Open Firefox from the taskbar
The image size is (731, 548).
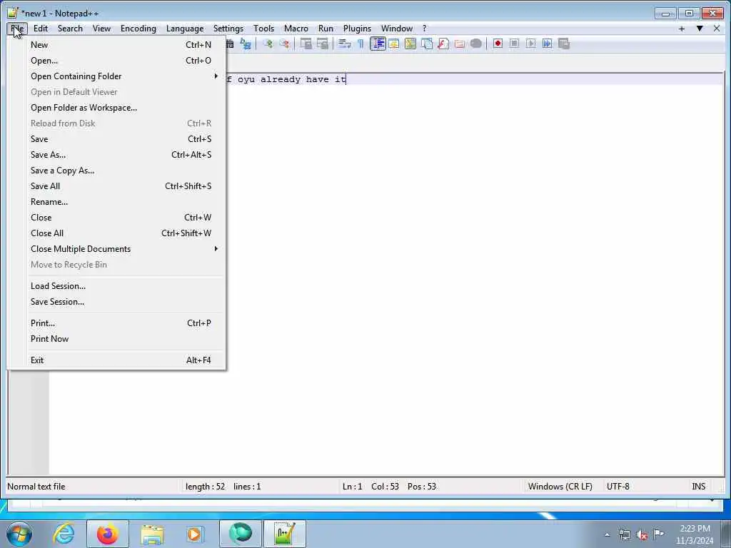tap(108, 534)
